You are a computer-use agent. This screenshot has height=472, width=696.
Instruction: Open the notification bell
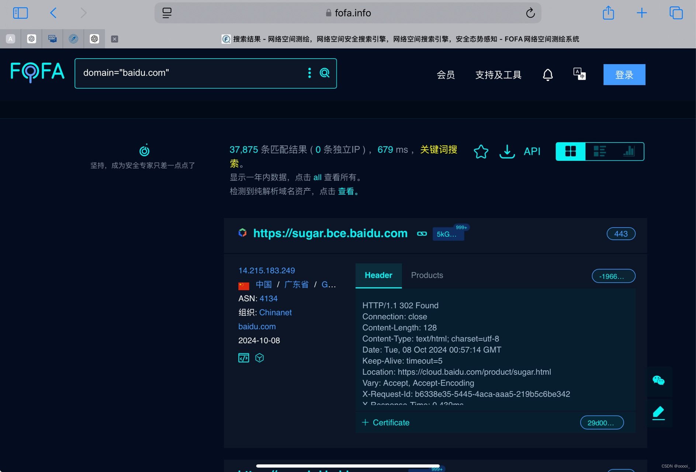(548, 75)
